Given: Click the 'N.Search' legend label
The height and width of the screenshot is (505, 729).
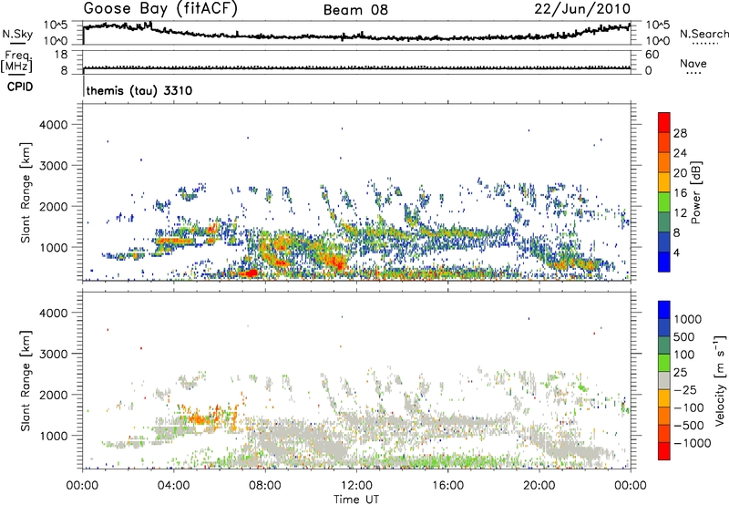Looking at the screenshot, I should tap(703, 34).
